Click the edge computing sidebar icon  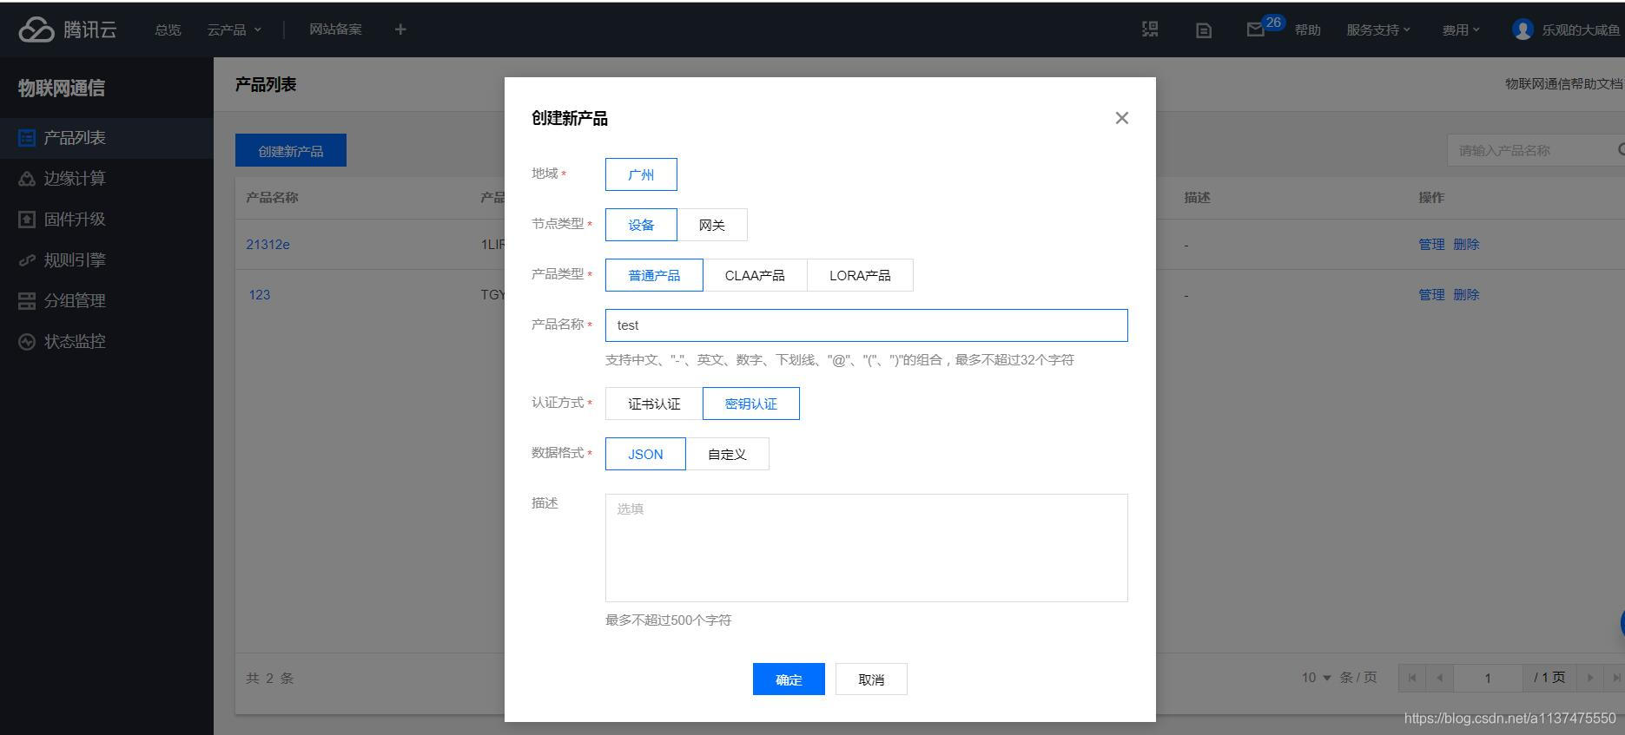pos(27,179)
